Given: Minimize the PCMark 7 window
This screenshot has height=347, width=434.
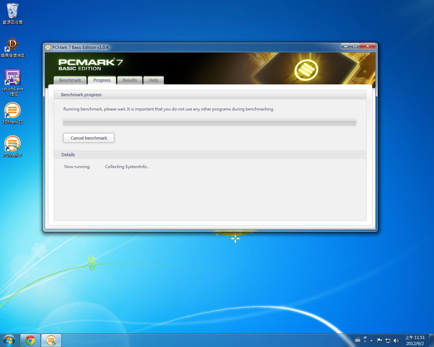Looking at the screenshot, I should point(346,46).
